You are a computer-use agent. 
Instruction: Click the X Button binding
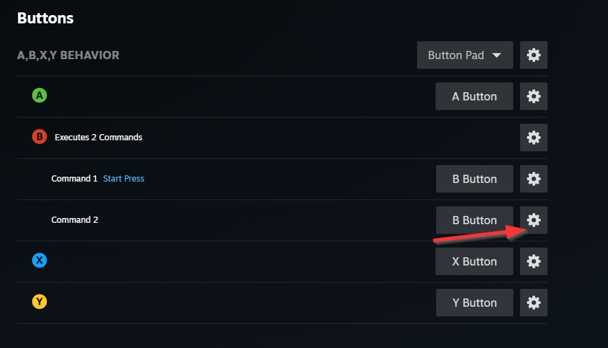(474, 261)
